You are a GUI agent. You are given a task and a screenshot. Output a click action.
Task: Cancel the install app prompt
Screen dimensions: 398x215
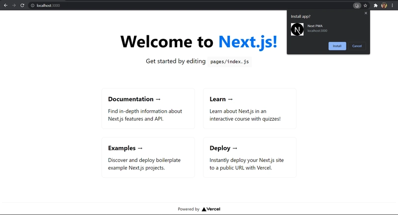[x=357, y=46]
